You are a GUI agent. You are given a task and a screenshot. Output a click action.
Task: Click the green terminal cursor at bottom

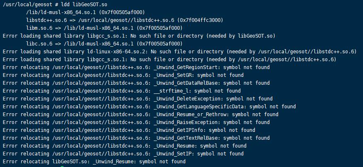(62, 166)
